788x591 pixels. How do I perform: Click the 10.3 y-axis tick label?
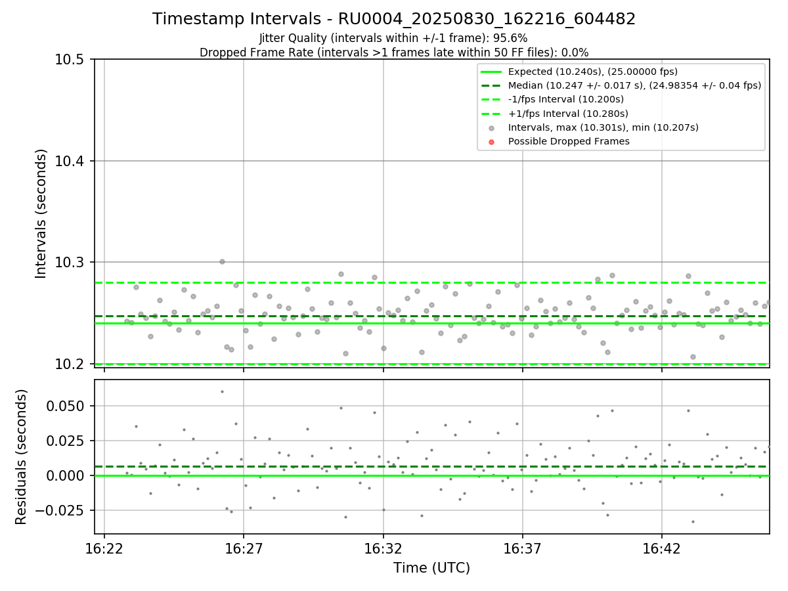pos(70,263)
